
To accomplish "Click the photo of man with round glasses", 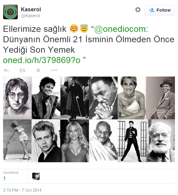I will point(17,98).
